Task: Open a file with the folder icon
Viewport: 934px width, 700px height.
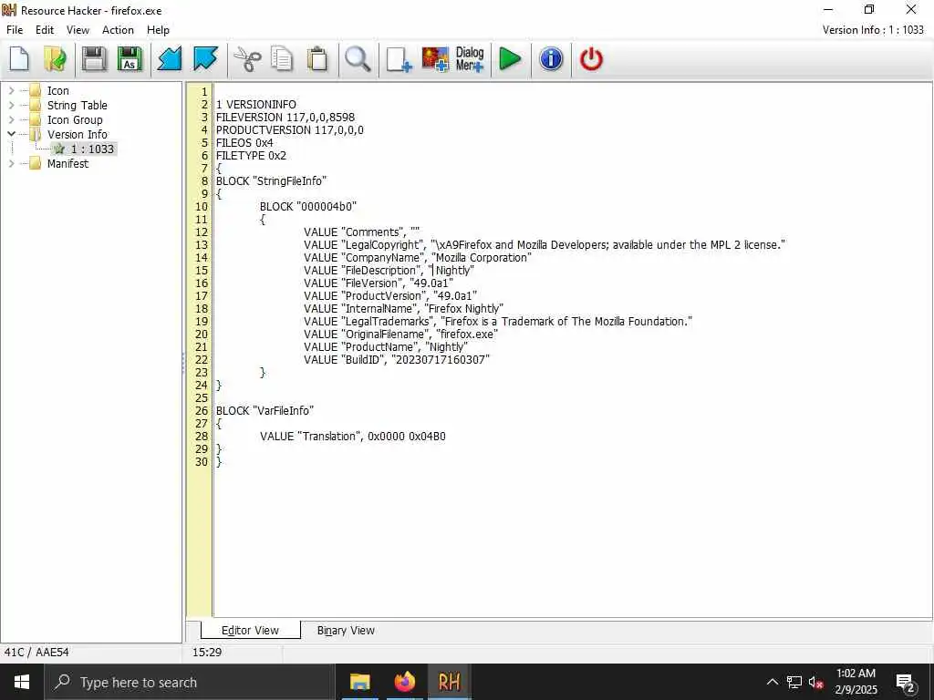Action: pos(56,59)
